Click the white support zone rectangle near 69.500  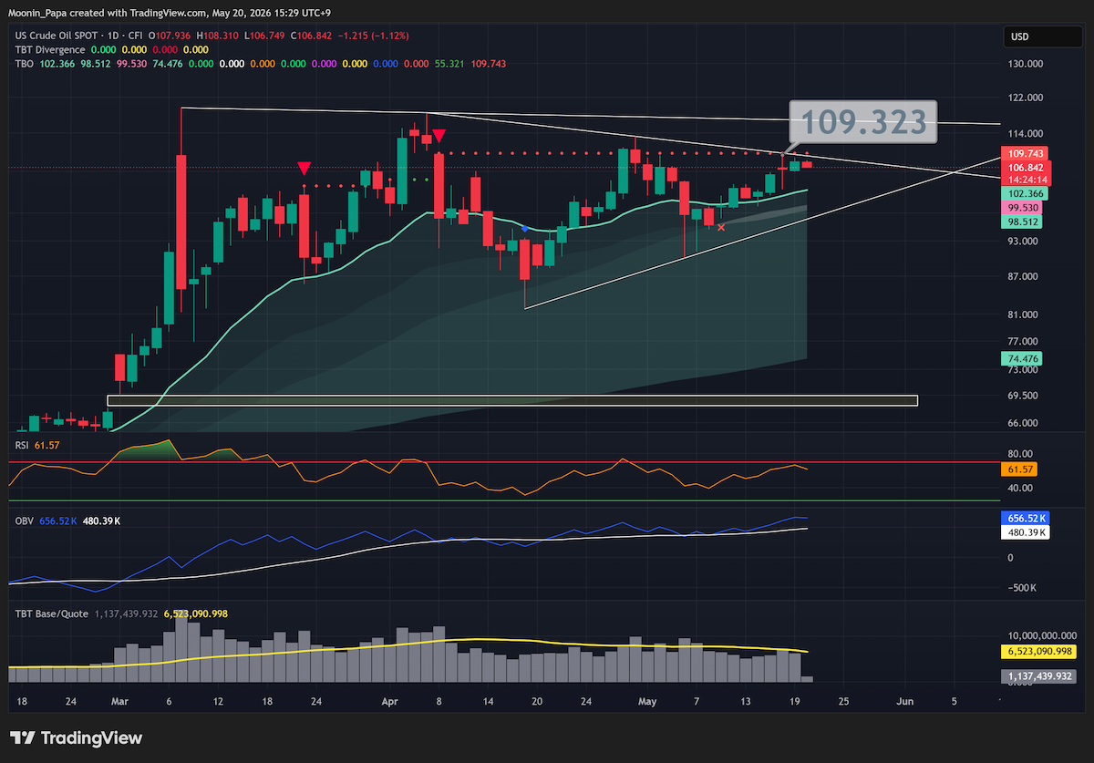[x=512, y=400]
